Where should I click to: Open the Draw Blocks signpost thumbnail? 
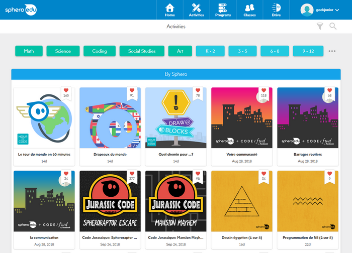[x=176, y=118]
